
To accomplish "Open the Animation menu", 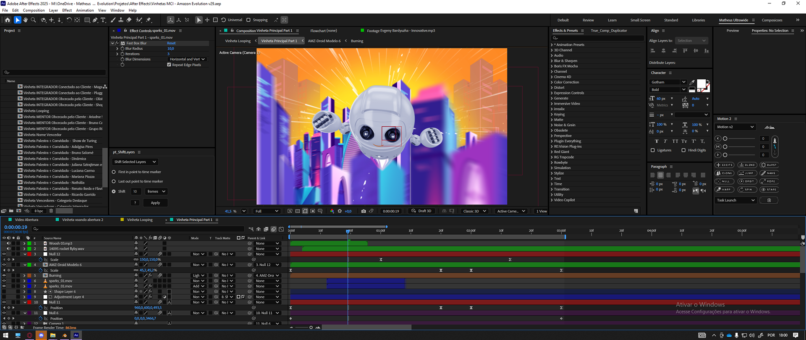I will (x=85, y=10).
